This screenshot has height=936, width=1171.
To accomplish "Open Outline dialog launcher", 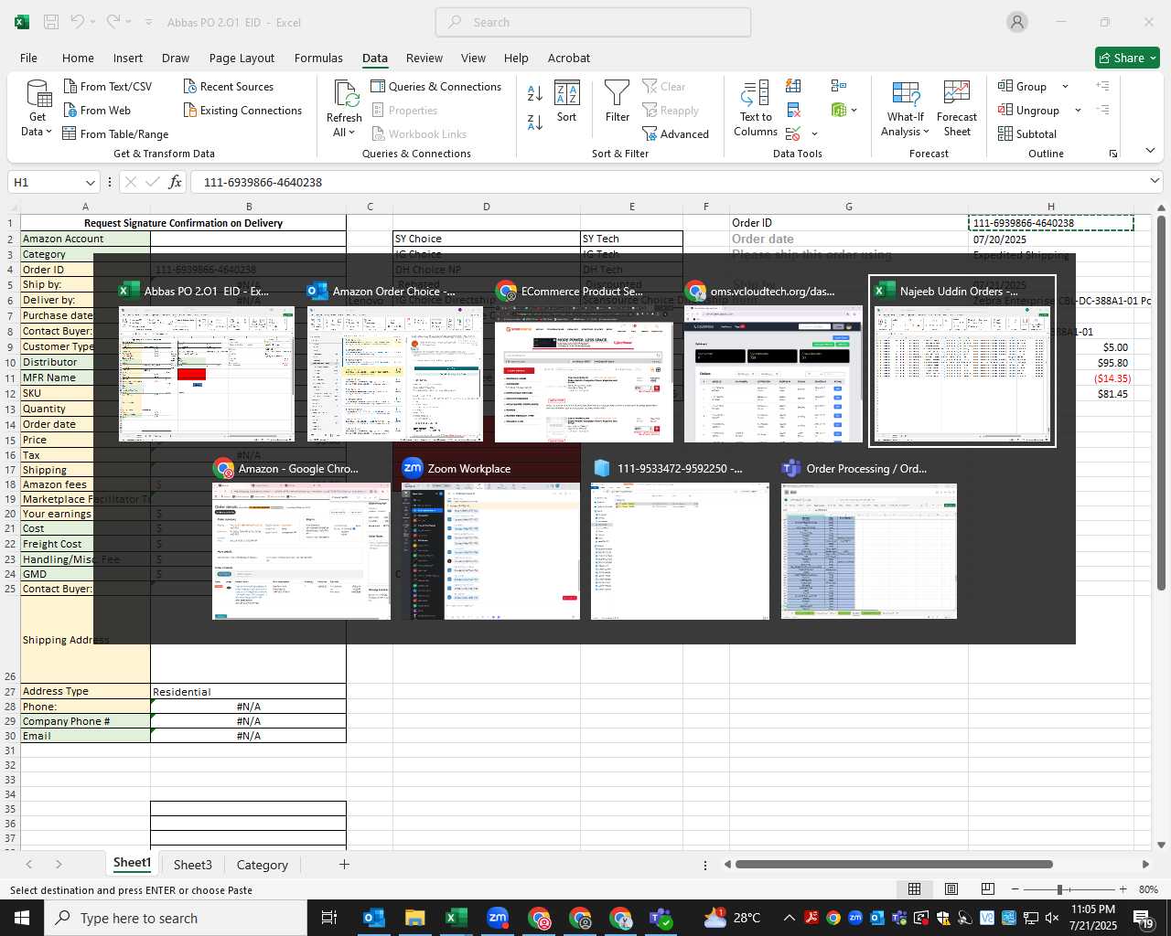I will (x=1113, y=154).
